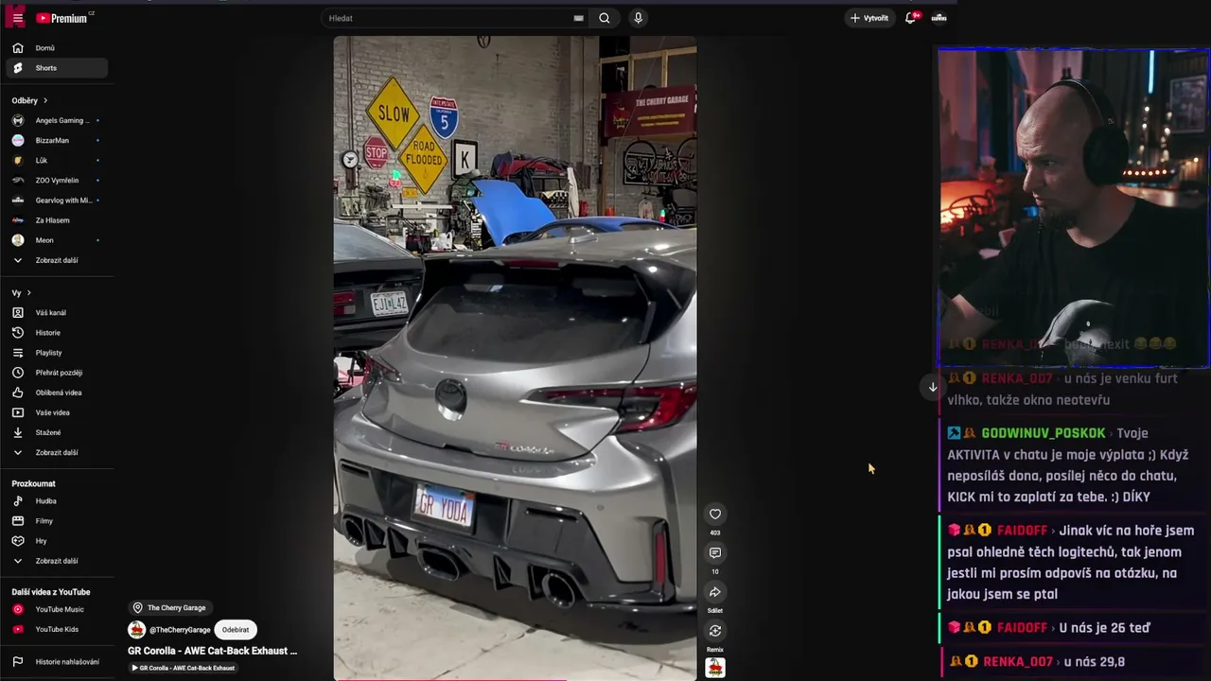The image size is (1211, 681).
Task: Open Historie watch history
Action: (57, 333)
